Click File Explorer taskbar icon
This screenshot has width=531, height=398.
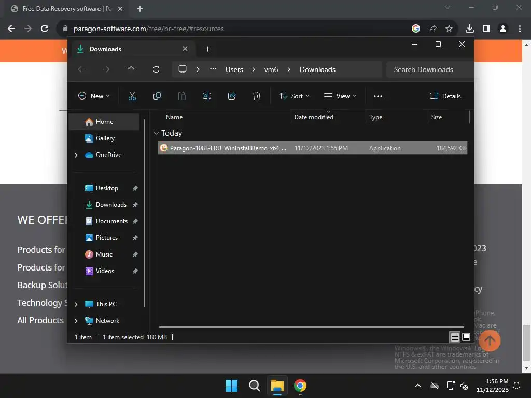(x=277, y=386)
